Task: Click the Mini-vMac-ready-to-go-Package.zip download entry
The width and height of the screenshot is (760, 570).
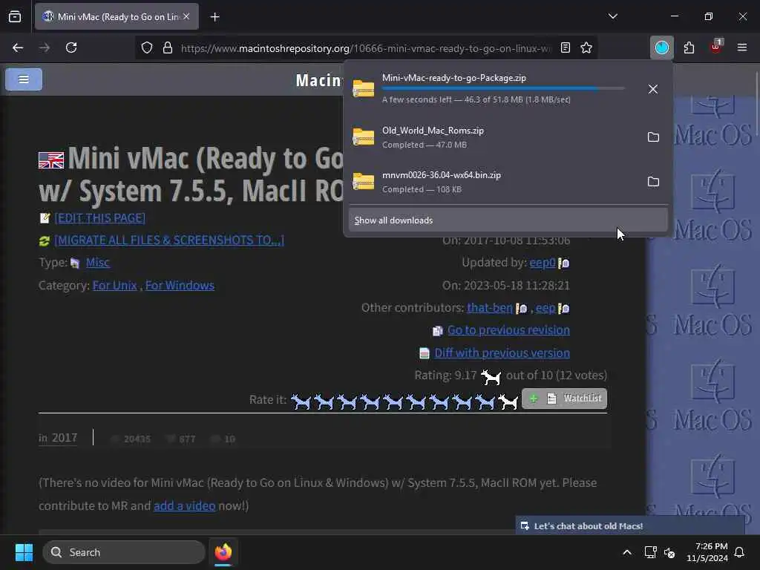Action: 494,89
